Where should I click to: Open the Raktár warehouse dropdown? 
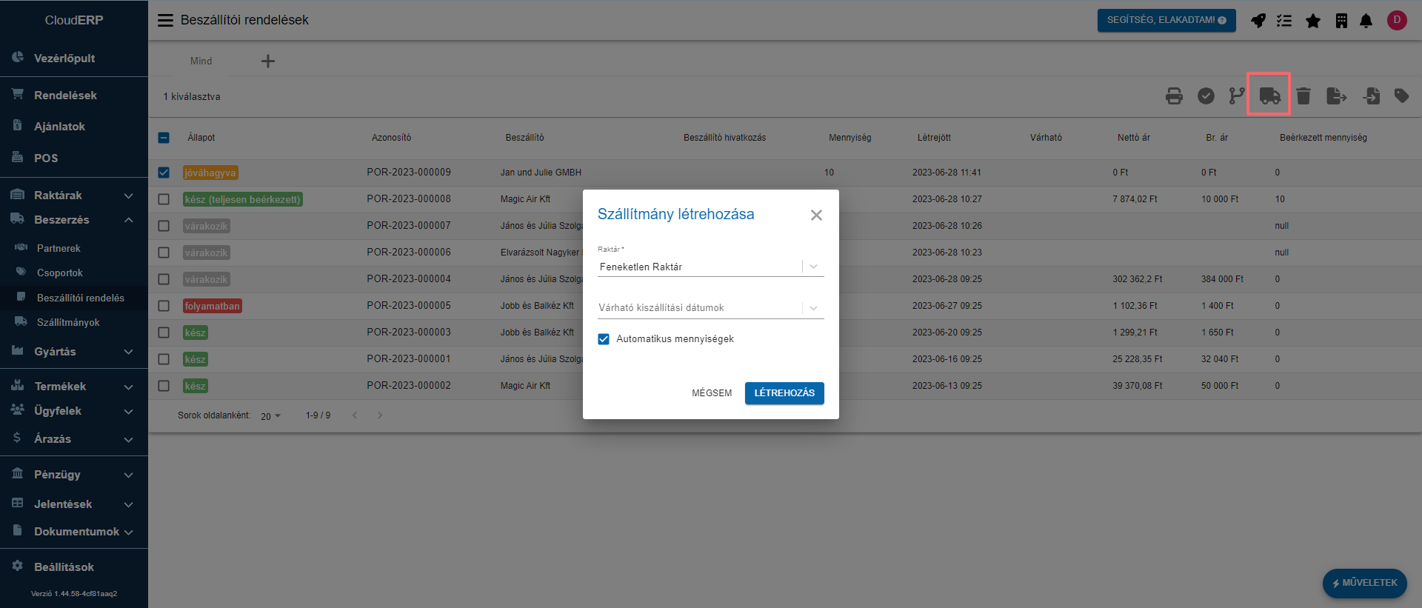click(710, 267)
